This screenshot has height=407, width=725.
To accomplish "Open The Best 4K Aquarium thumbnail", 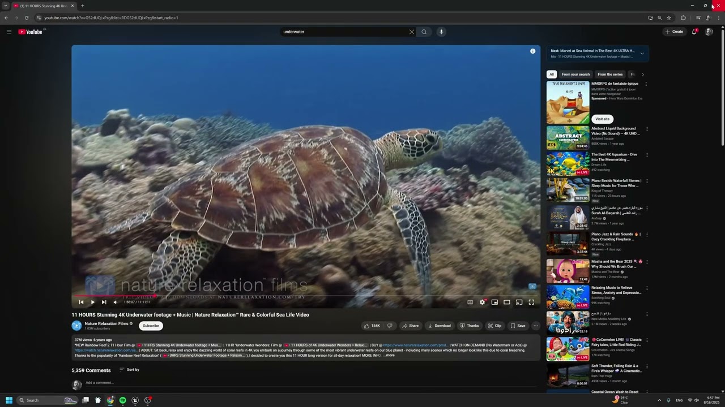I will (568, 164).
